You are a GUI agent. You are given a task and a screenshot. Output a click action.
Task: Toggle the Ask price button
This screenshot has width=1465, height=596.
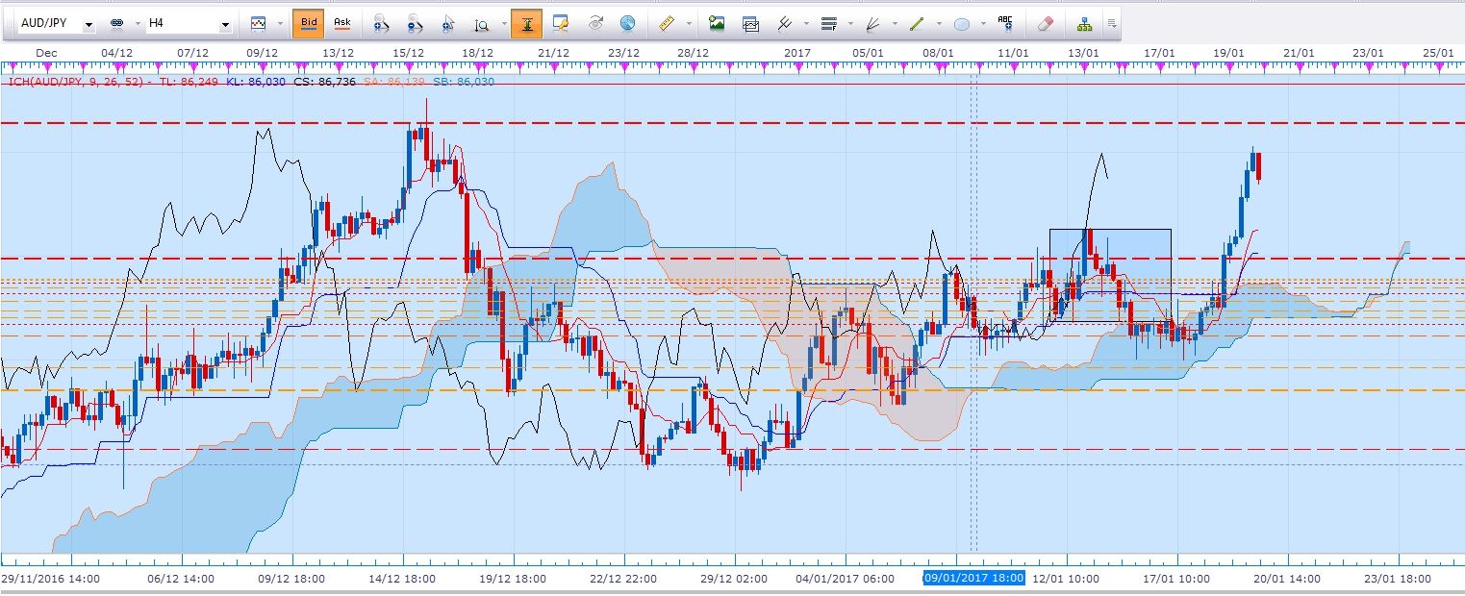(341, 22)
